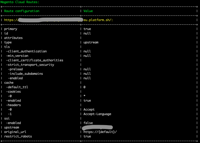Select the 'Route configuration' column header
The image size is (200, 143).
click(x=22, y=11)
